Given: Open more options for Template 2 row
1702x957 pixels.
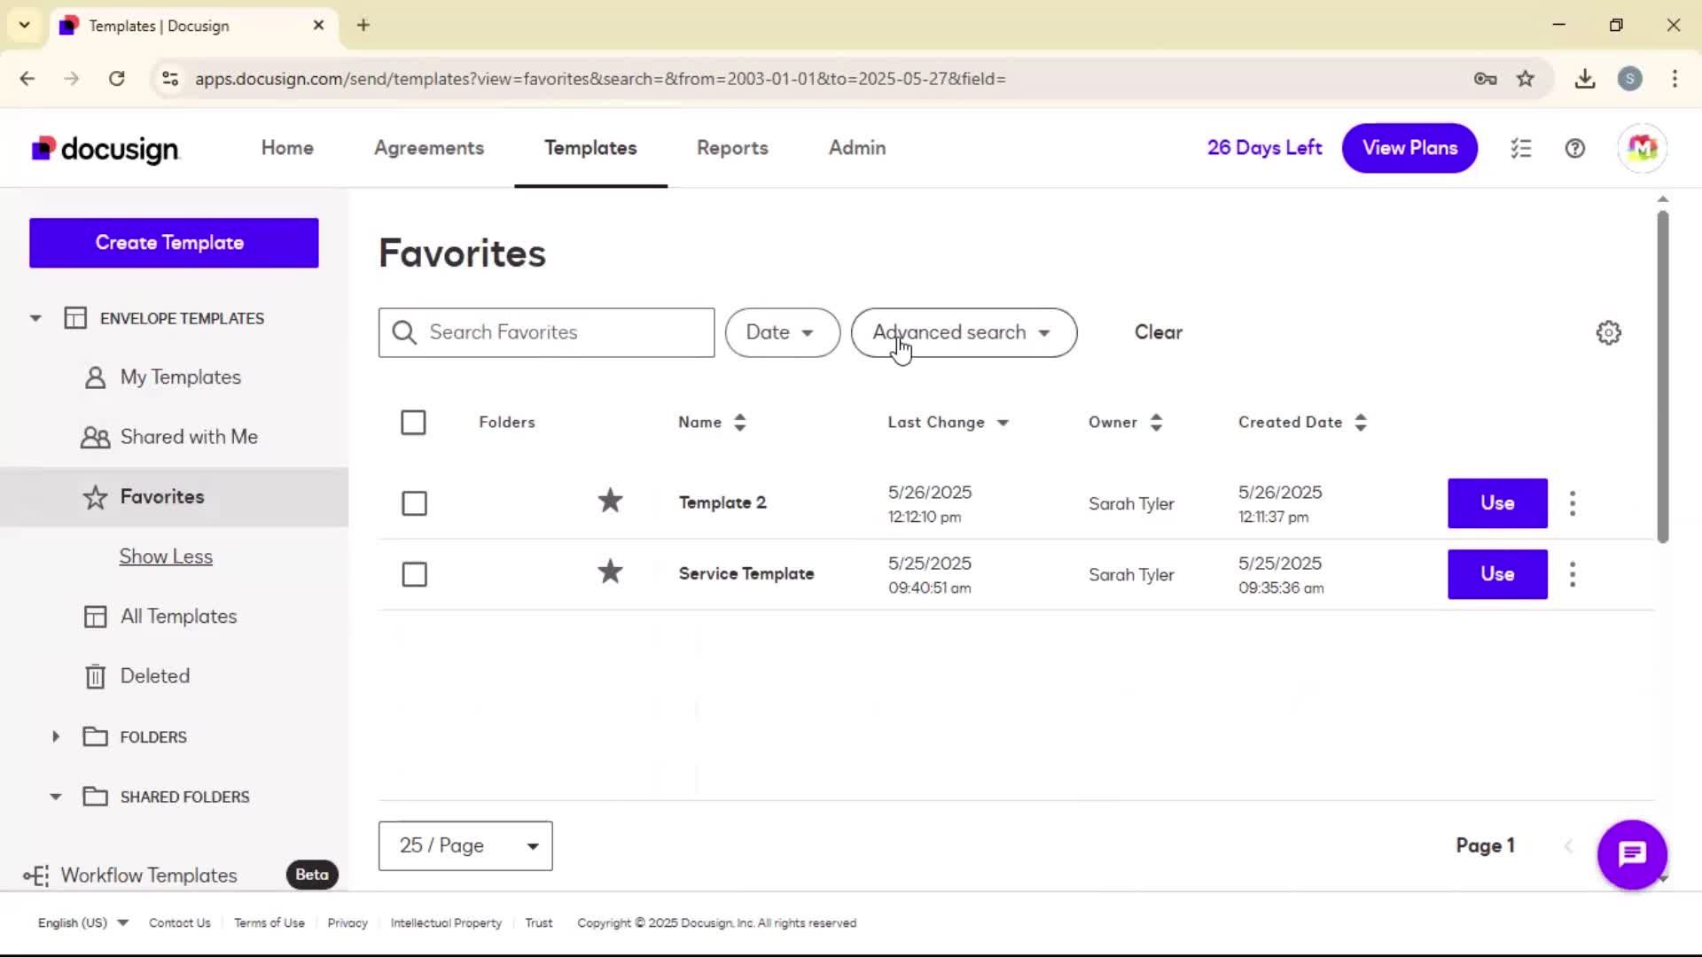Looking at the screenshot, I should tap(1573, 503).
